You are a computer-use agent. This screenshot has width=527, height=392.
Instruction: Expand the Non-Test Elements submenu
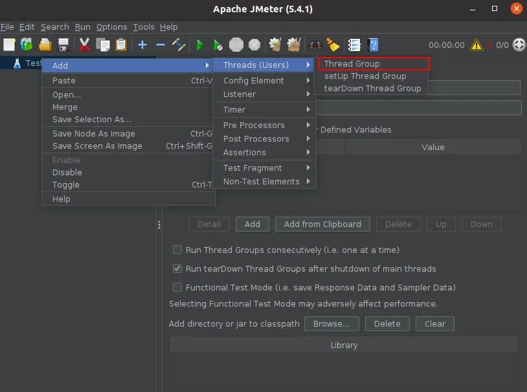(x=264, y=181)
